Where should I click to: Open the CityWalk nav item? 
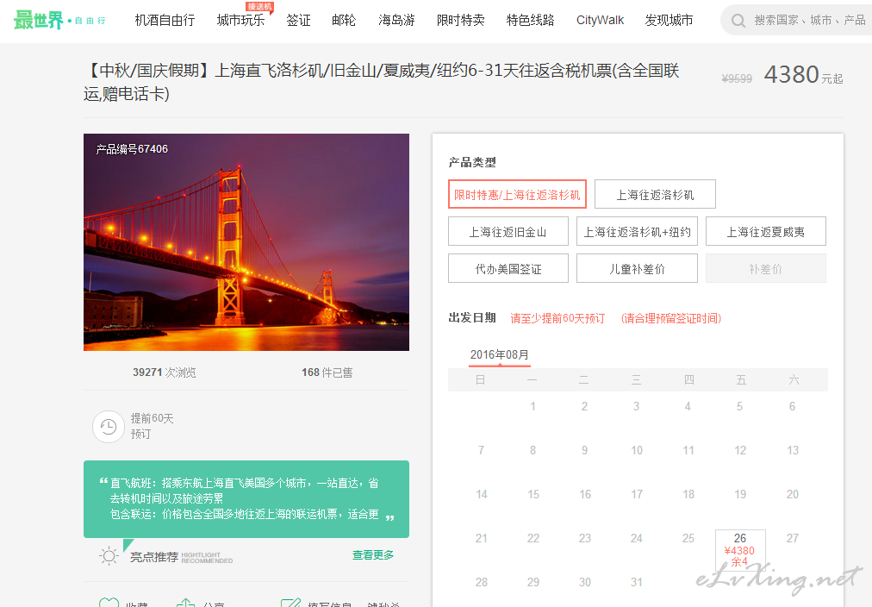pyautogui.click(x=600, y=20)
